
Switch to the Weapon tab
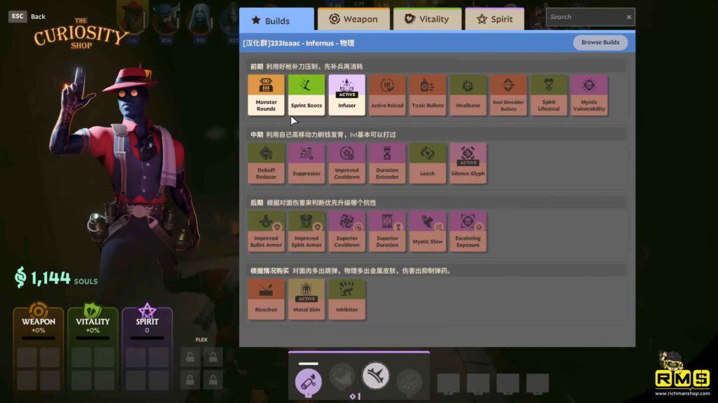click(353, 20)
